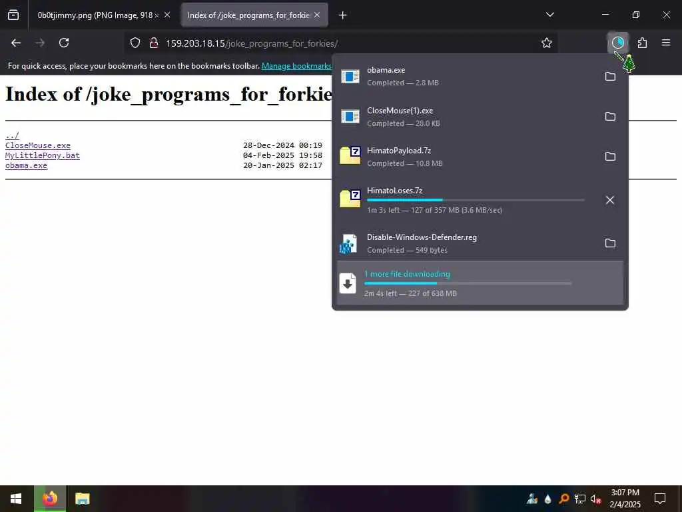Viewport: 682px width, 512px height.
Task: Close the Index of joke_programs tab
Action: point(317,15)
